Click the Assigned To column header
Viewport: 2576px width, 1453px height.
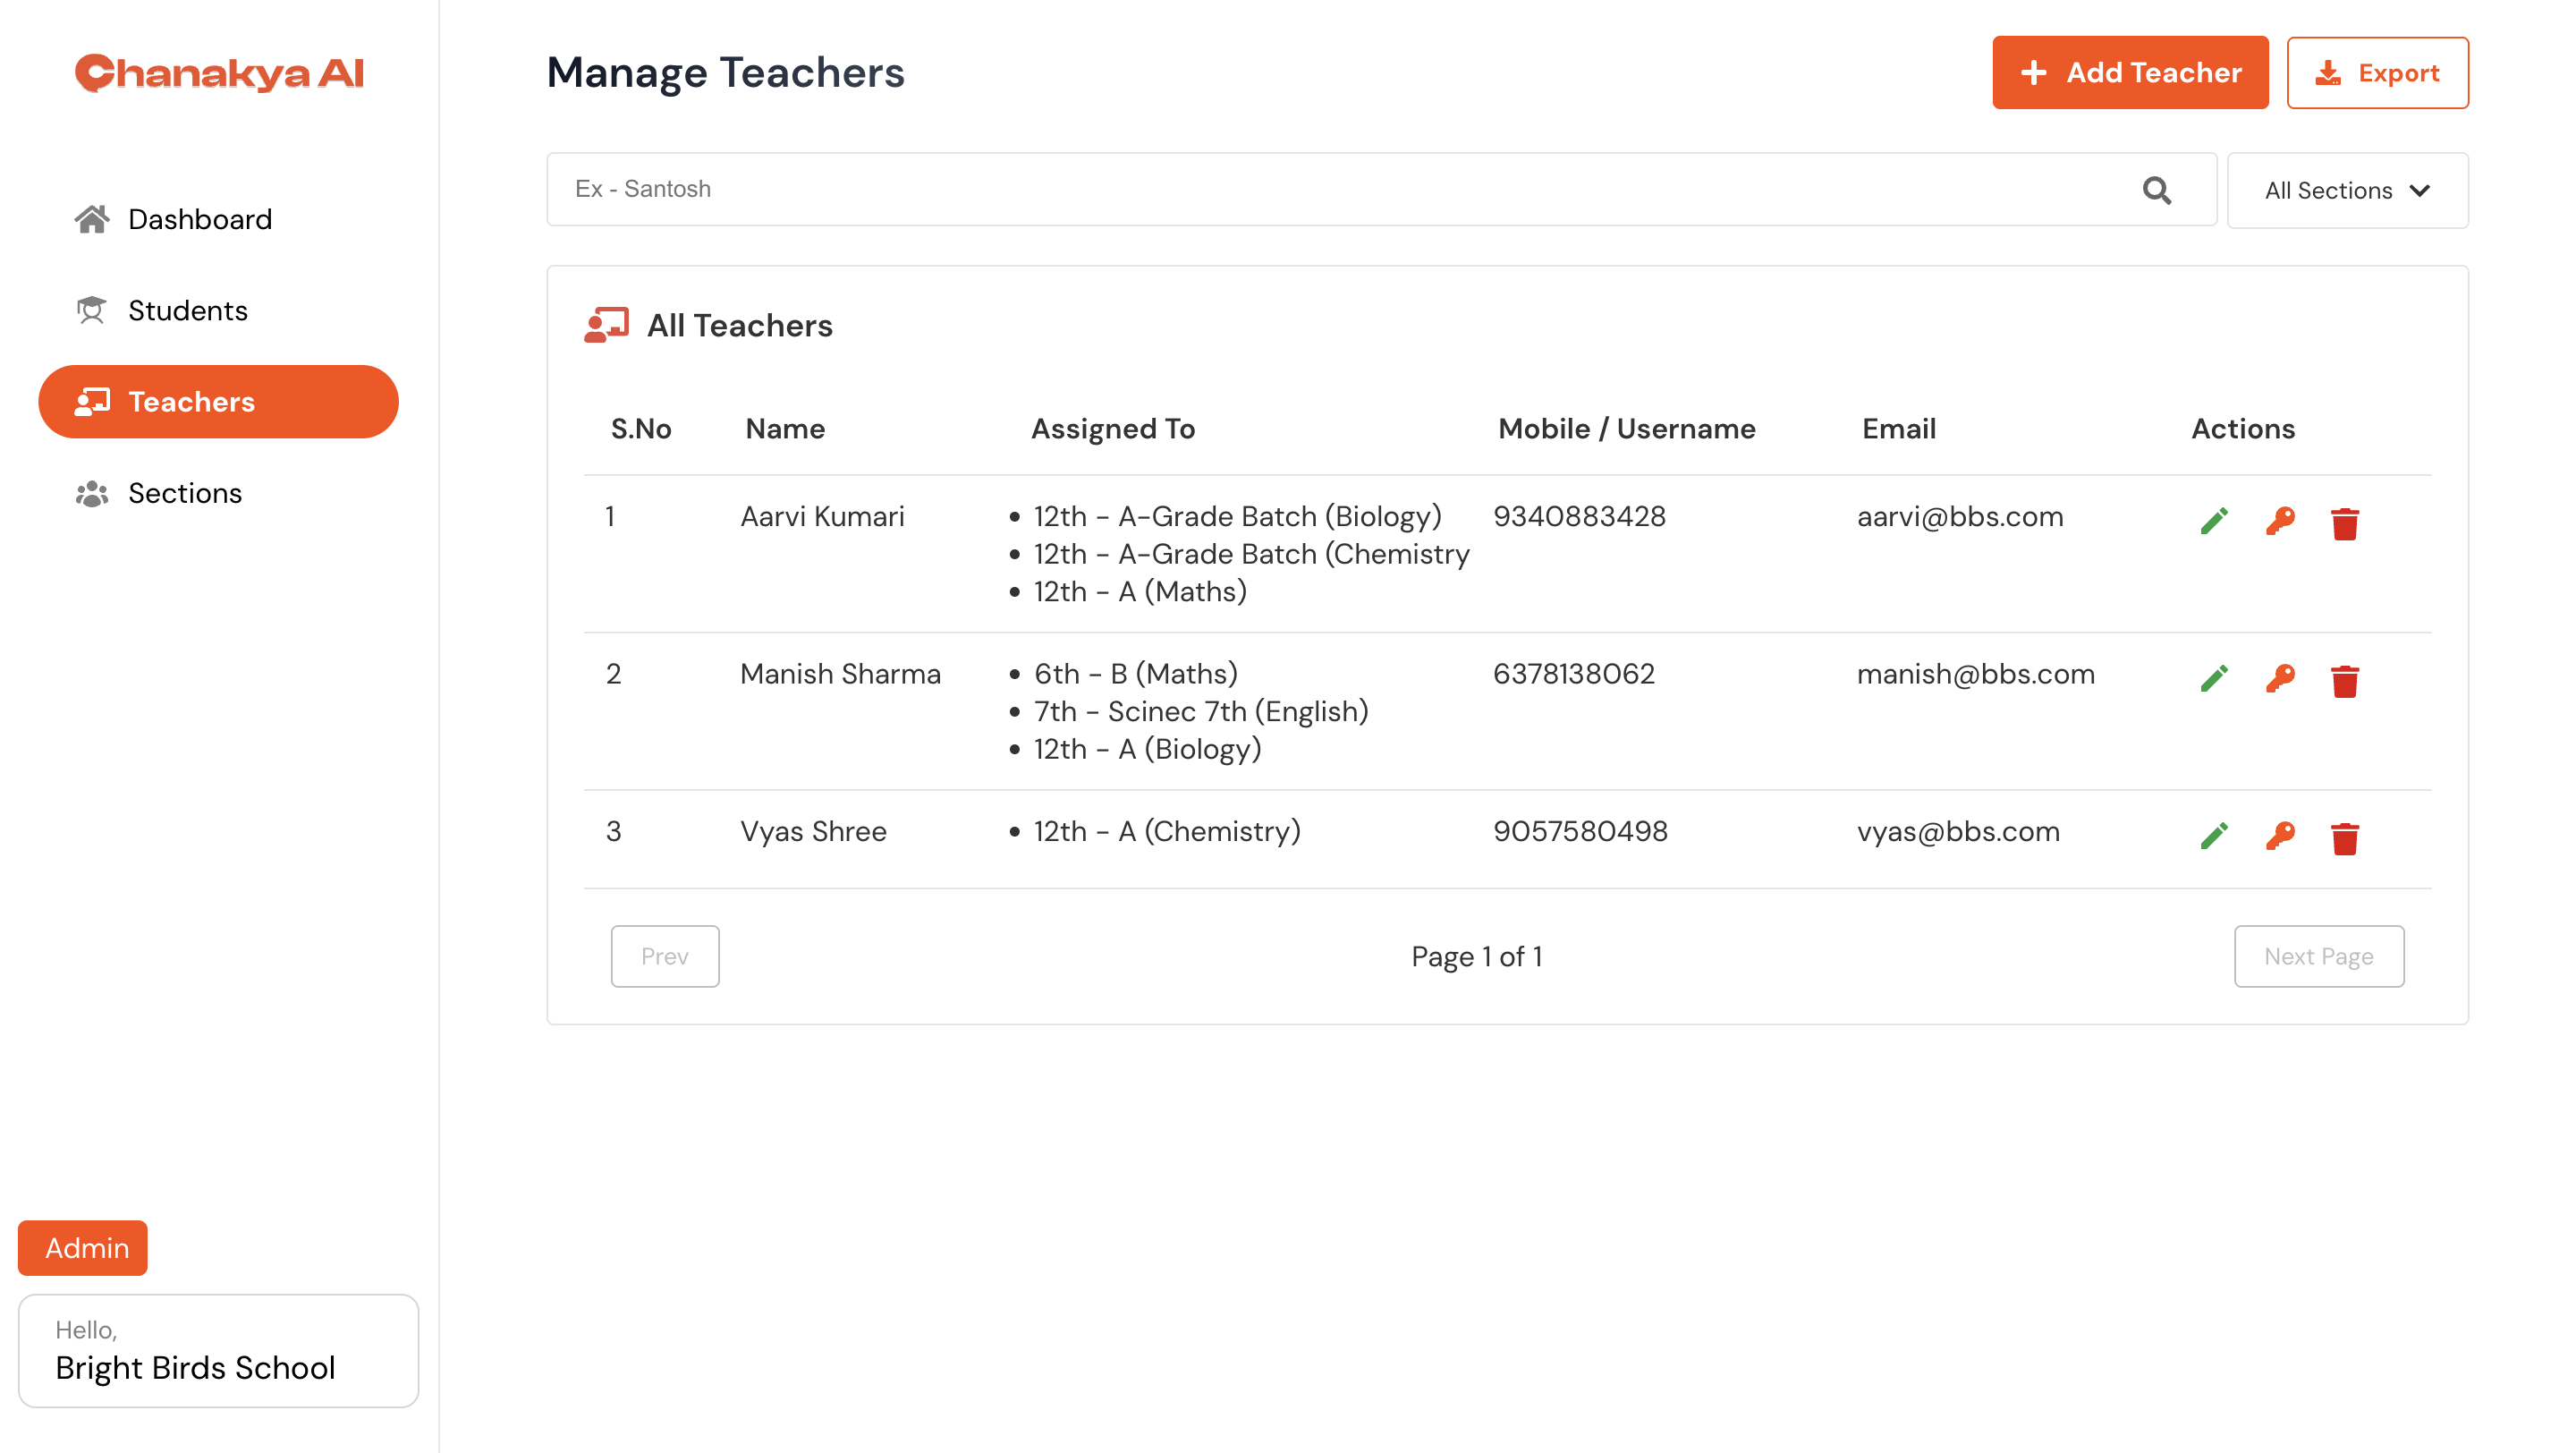click(1113, 429)
